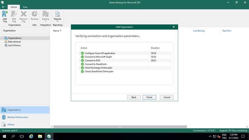Select 'Connect to SharePoint' row text
The image size is (249, 140).
[96, 64]
